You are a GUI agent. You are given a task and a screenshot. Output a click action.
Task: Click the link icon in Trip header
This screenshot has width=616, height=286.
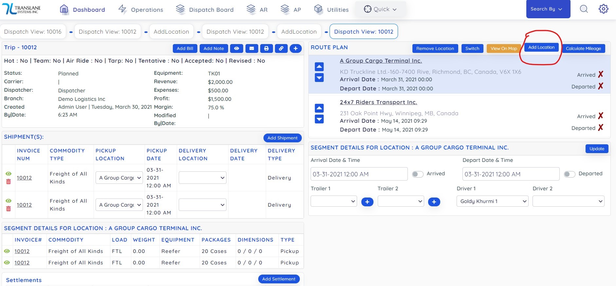click(x=281, y=48)
